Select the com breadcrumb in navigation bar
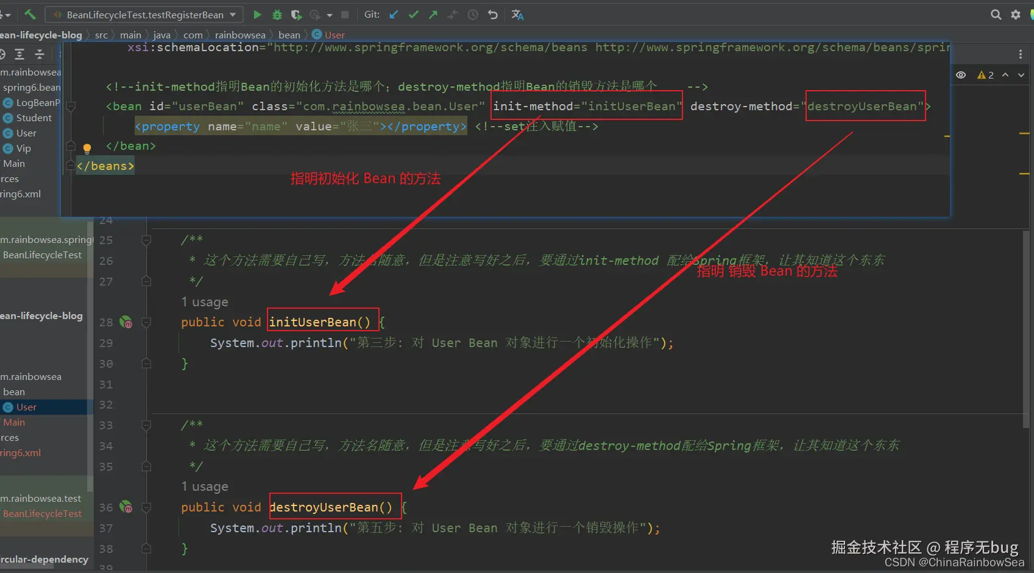The height and width of the screenshot is (573, 1034). pos(193,35)
